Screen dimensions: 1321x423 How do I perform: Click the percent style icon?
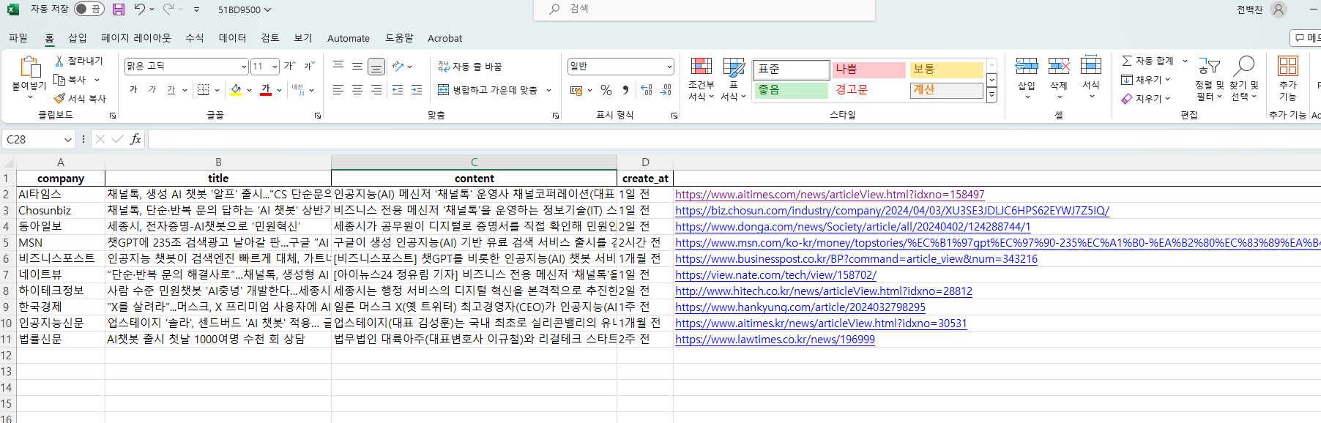coord(606,90)
